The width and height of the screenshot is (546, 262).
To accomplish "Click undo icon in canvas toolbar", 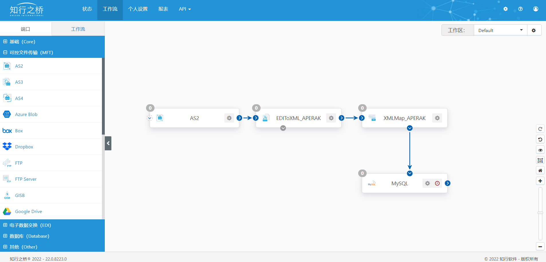I will (540, 139).
